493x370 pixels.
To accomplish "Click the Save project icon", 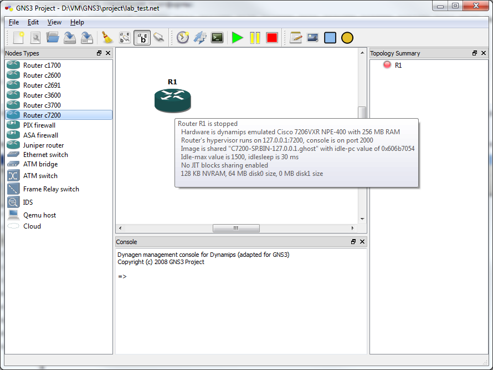I will coord(69,38).
